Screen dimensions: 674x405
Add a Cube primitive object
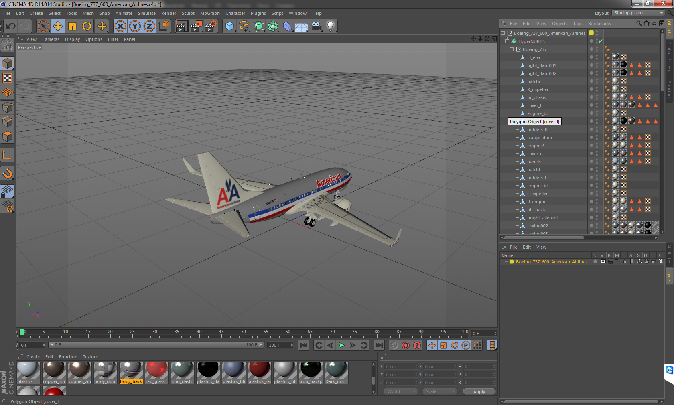[x=229, y=26]
